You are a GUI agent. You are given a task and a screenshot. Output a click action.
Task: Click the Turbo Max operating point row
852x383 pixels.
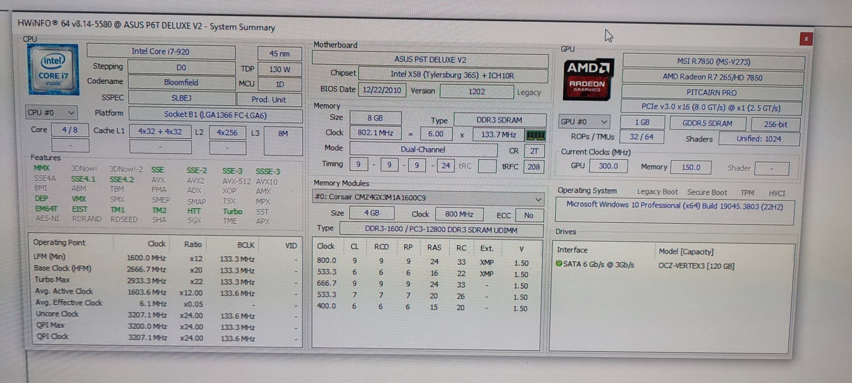[x=165, y=281]
